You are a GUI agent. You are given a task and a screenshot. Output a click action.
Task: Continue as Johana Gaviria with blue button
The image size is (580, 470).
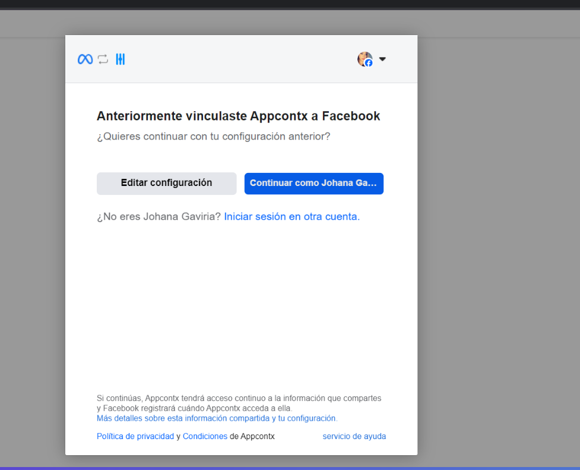click(x=313, y=183)
